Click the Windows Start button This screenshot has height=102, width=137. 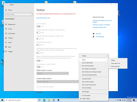(x=2, y=100)
